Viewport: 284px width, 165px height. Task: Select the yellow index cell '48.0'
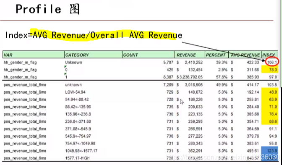pyautogui.click(x=270, y=92)
